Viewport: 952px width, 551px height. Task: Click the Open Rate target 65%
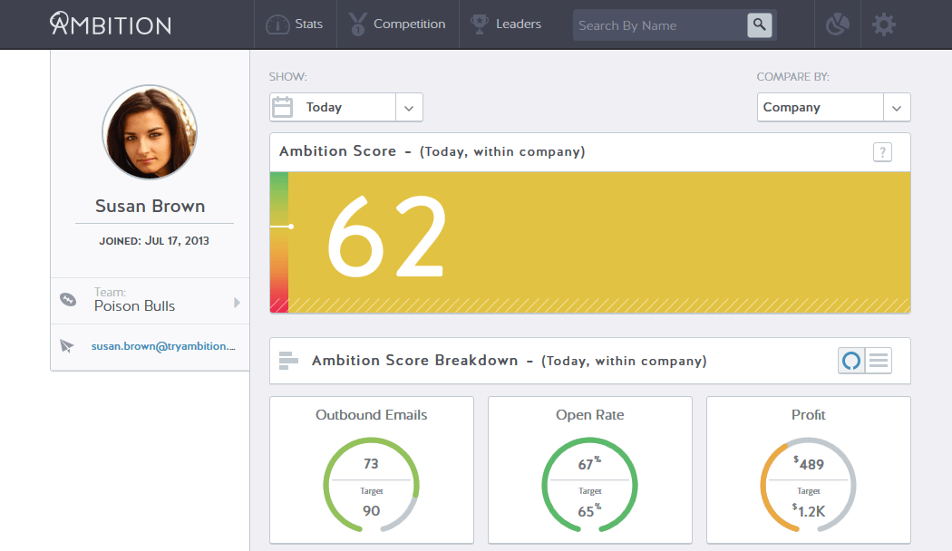589,511
